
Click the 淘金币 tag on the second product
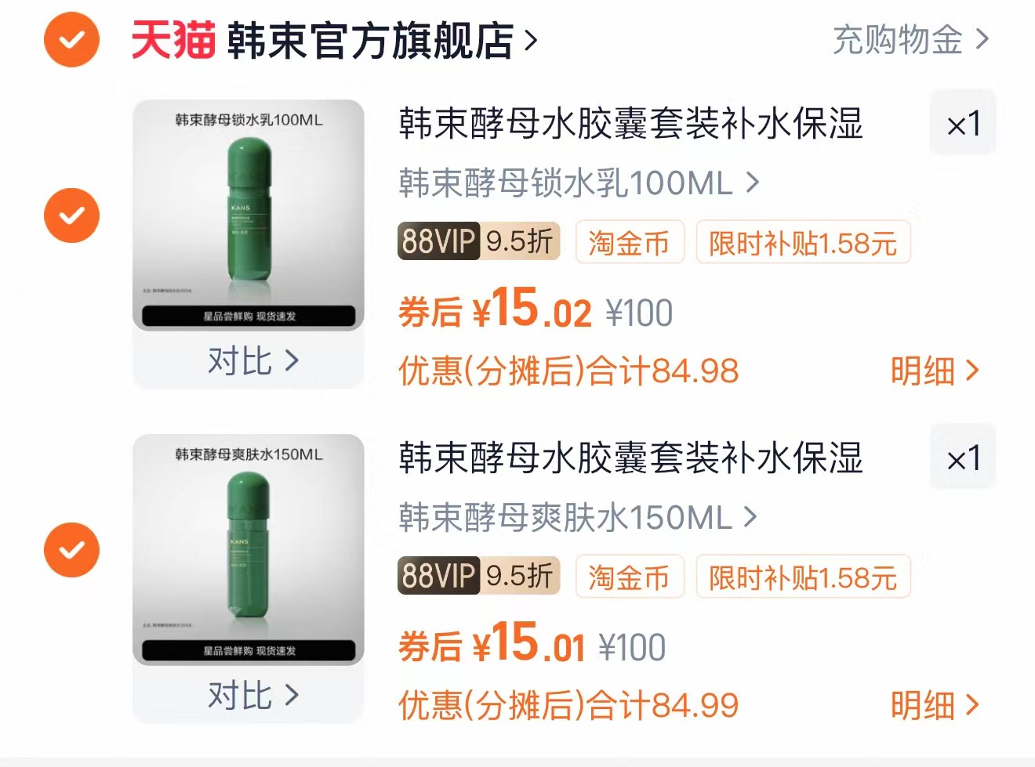[630, 577]
